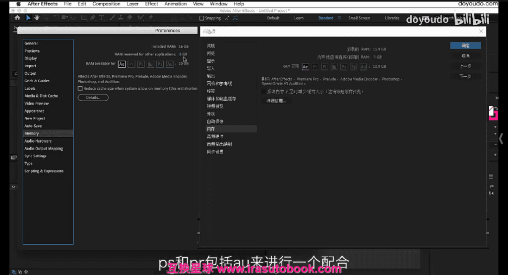Select the Clone Stamp tool
Screen dimensions: 508x275
coord(121,18)
